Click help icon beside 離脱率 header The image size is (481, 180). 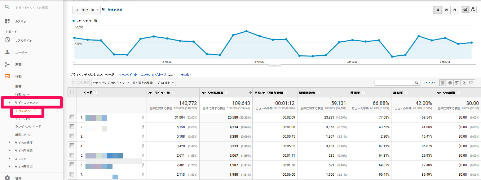click(406, 93)
